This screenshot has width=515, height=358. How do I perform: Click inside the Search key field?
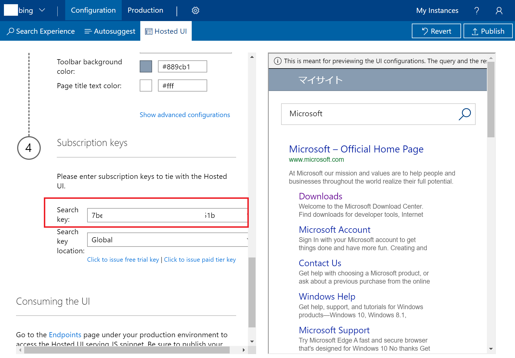(167, 215)
